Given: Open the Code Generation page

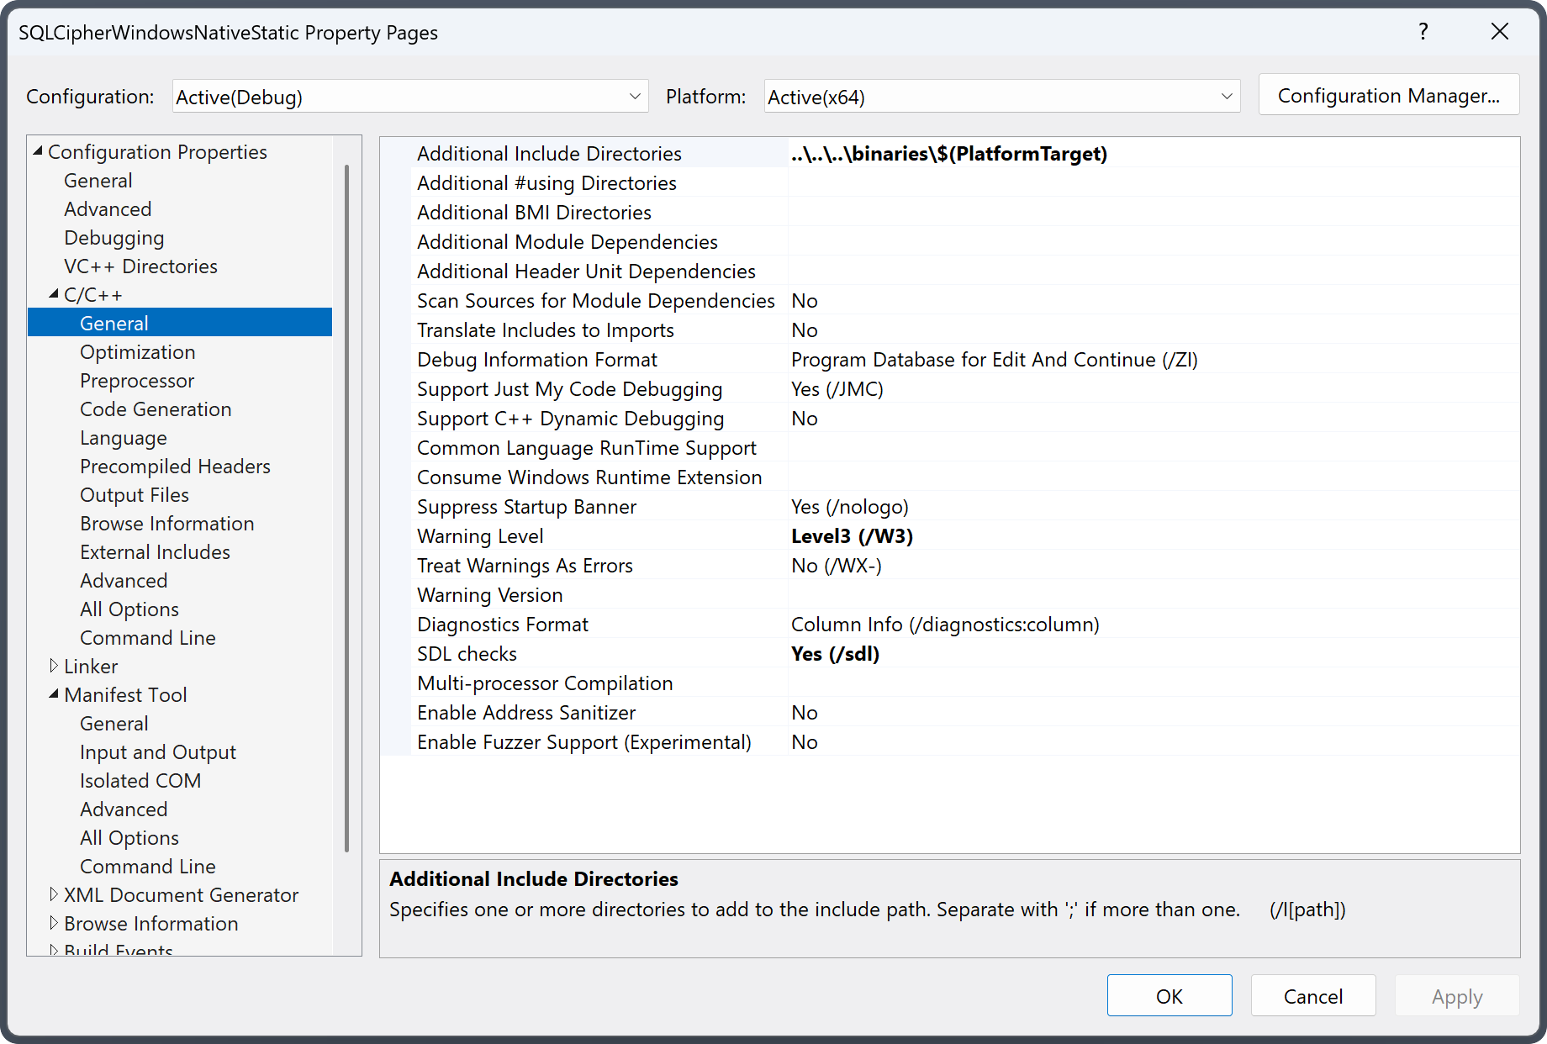Looking at the screenshot, I should [x=156, y=409].
